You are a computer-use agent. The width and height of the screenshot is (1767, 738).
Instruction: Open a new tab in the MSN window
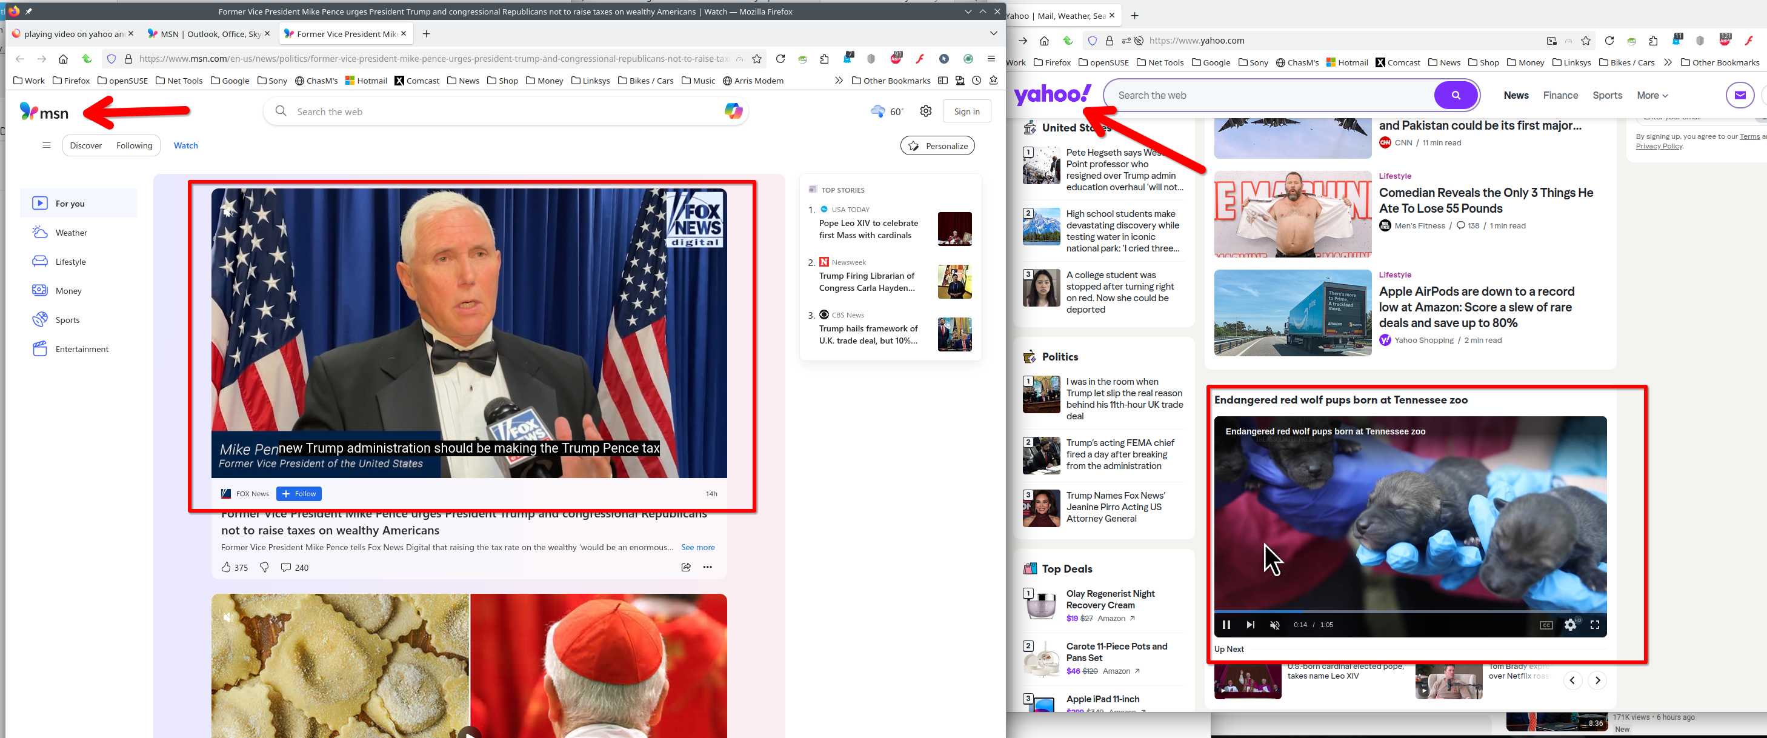(426, 33)
